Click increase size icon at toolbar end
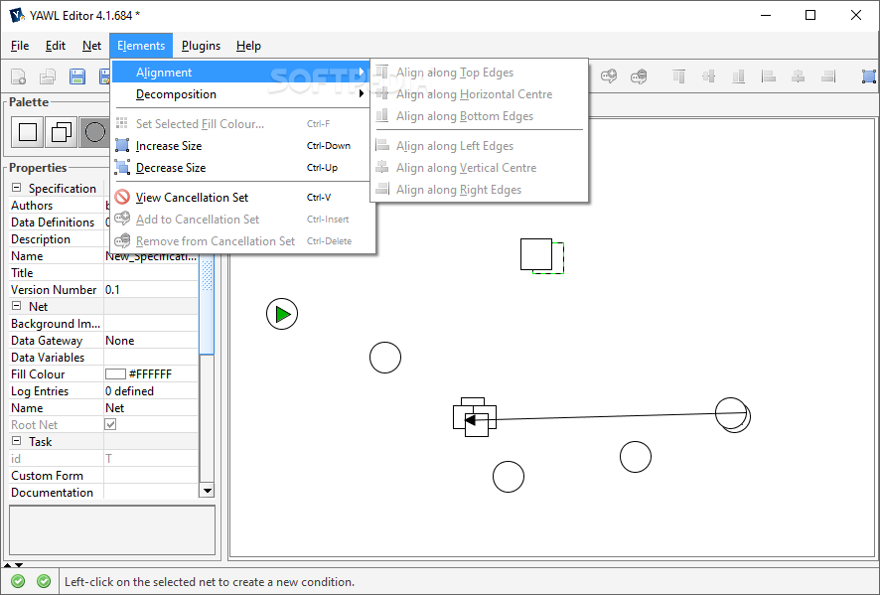Screen dimensions: 880x595 coord(869,75)
